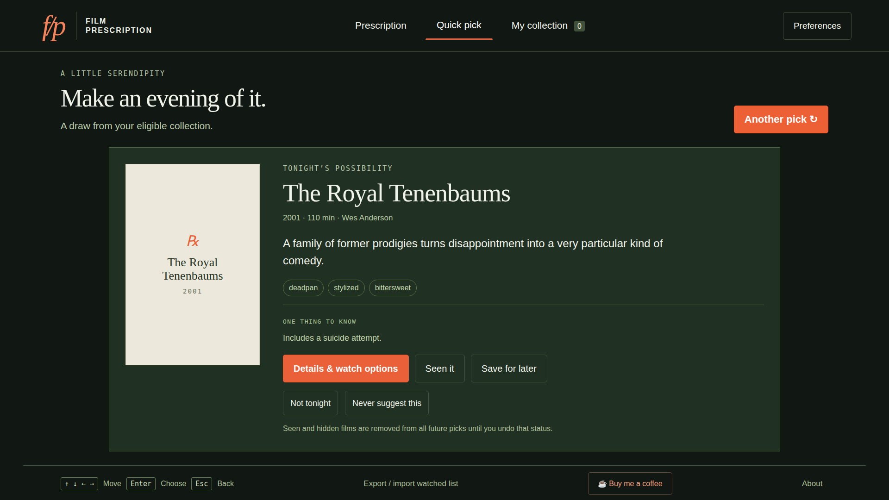
Task: Click the refresh arrow on Another pick
Action: pos(813,119)
